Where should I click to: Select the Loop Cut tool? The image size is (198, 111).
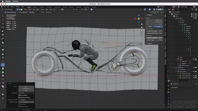3,61
